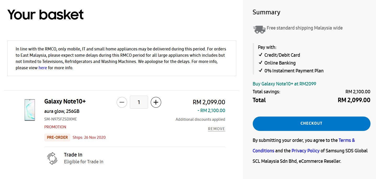376x179 pixels.
Task: Open the Galaxy Note10+ product thumbnail
Action: pyautogui.click(x=30, y=110)
